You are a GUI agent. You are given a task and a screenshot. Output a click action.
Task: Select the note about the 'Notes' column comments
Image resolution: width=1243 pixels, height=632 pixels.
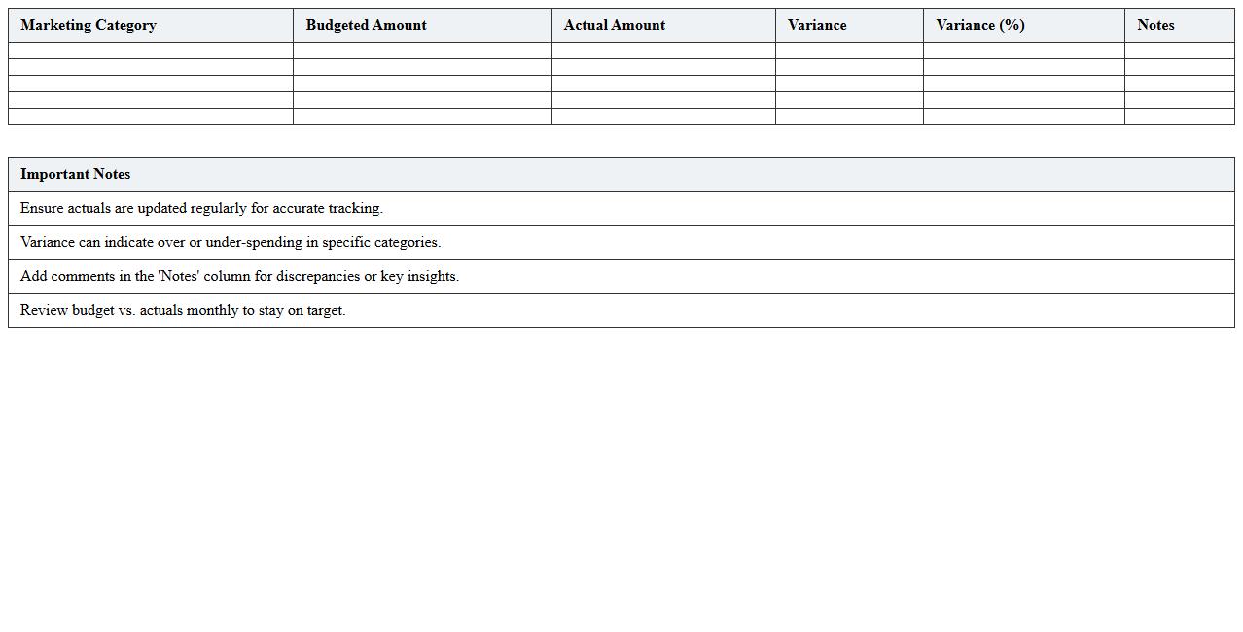coord(621,276)
